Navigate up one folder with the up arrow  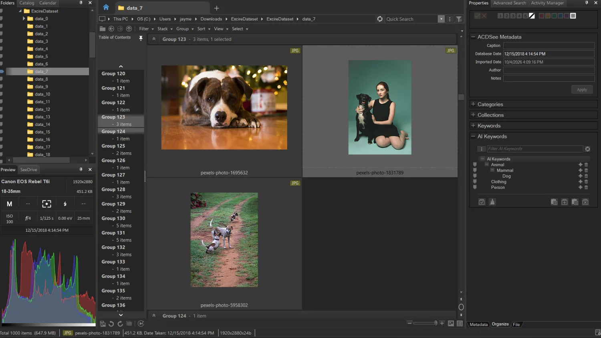click(129, 28)
